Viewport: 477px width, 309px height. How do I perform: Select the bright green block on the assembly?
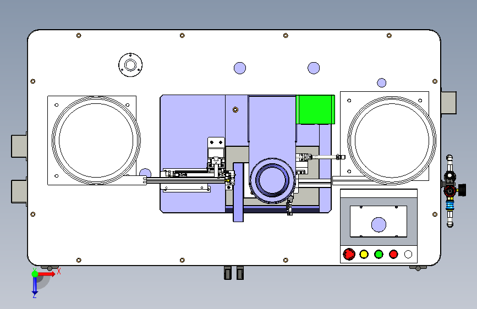[315, 109]
